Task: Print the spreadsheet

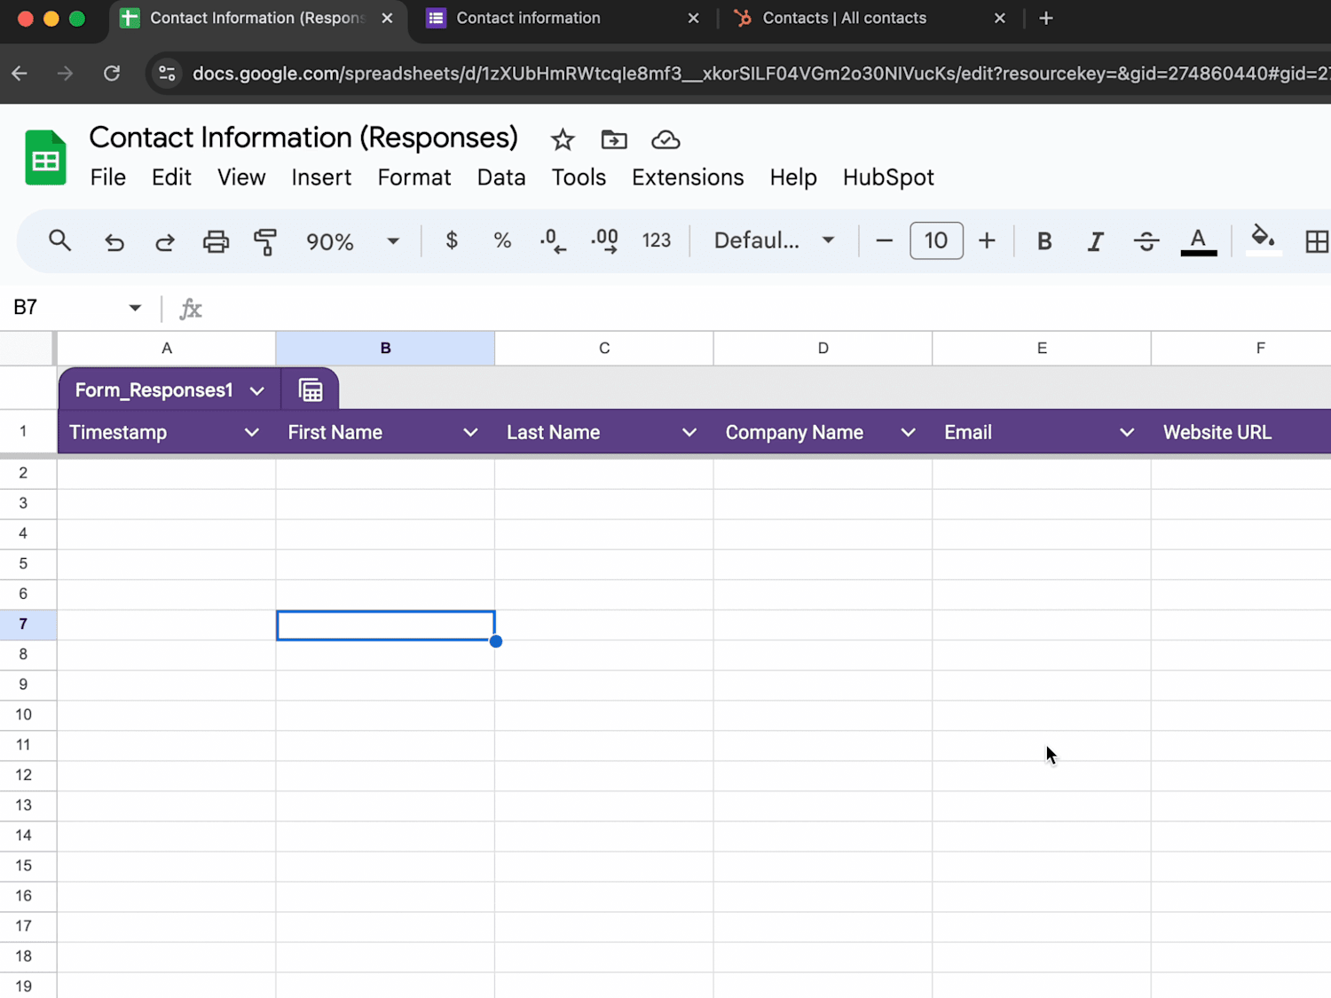Action: 216,241
